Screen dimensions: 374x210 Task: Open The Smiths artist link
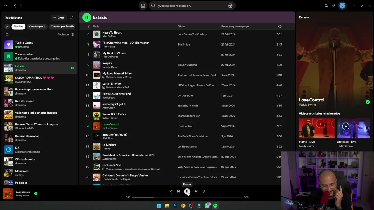pos(109,47)
